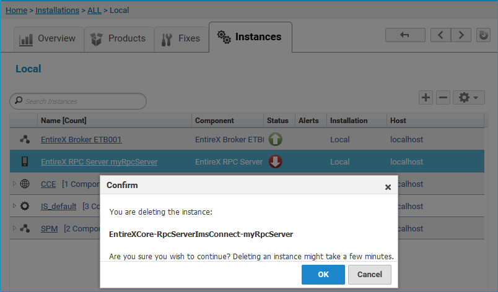Sort by the Component column header
The height and width of the screenshot is (292, 498).
pos(227,121)
